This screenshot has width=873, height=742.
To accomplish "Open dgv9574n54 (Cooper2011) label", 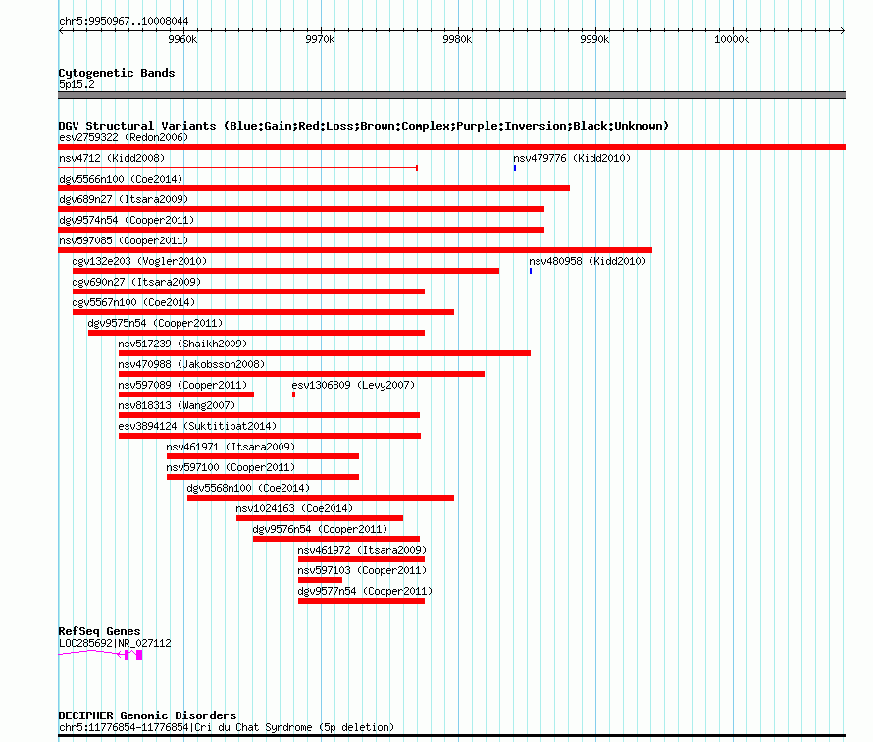I will click(x=127, y=220).
